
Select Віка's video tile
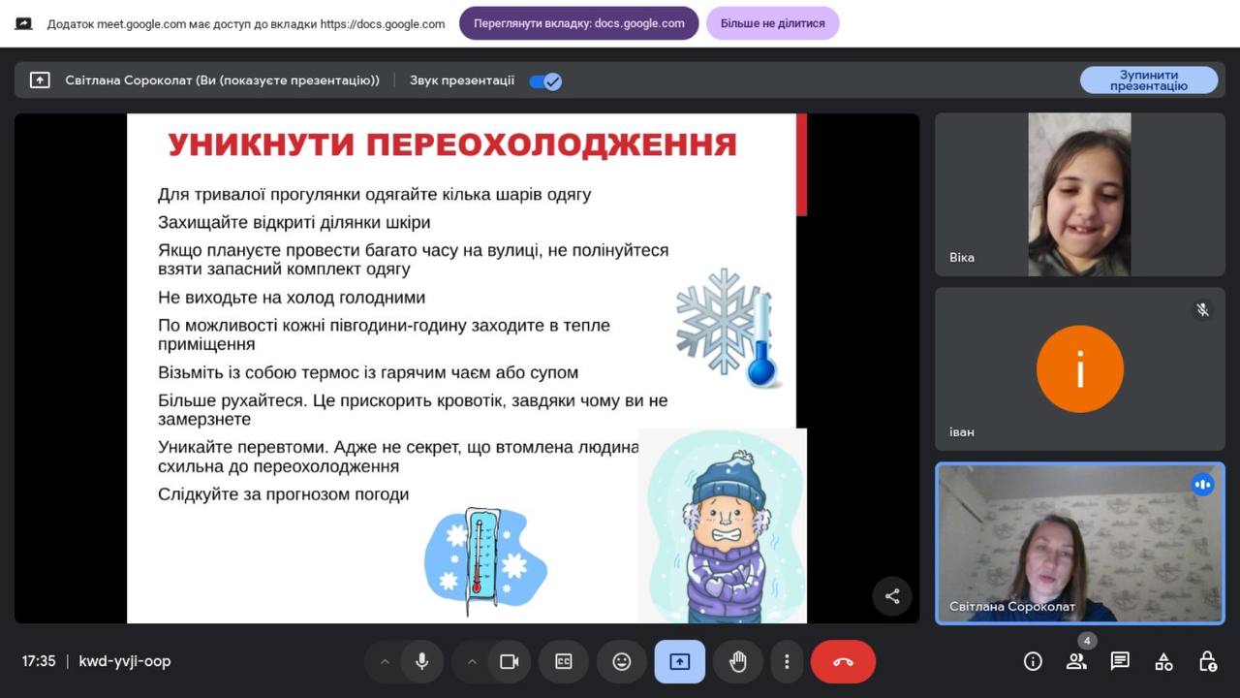coord(1079,195)
